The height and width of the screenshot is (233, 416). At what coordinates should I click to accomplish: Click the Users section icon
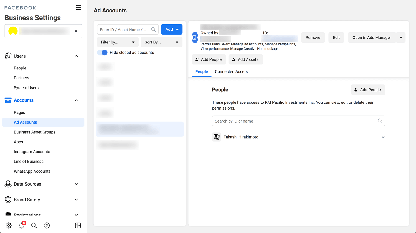coord(8,56)
